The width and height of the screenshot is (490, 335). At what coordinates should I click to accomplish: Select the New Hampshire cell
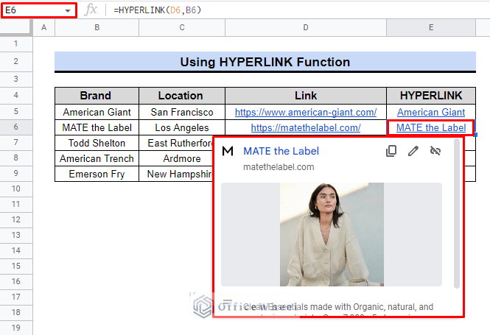point(176,174)
